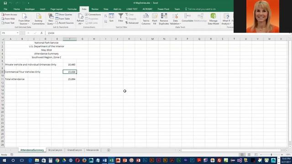Open Windows Calculator from taskbar
The width and height of the screenshot is (292, 164).
(51, 160)
